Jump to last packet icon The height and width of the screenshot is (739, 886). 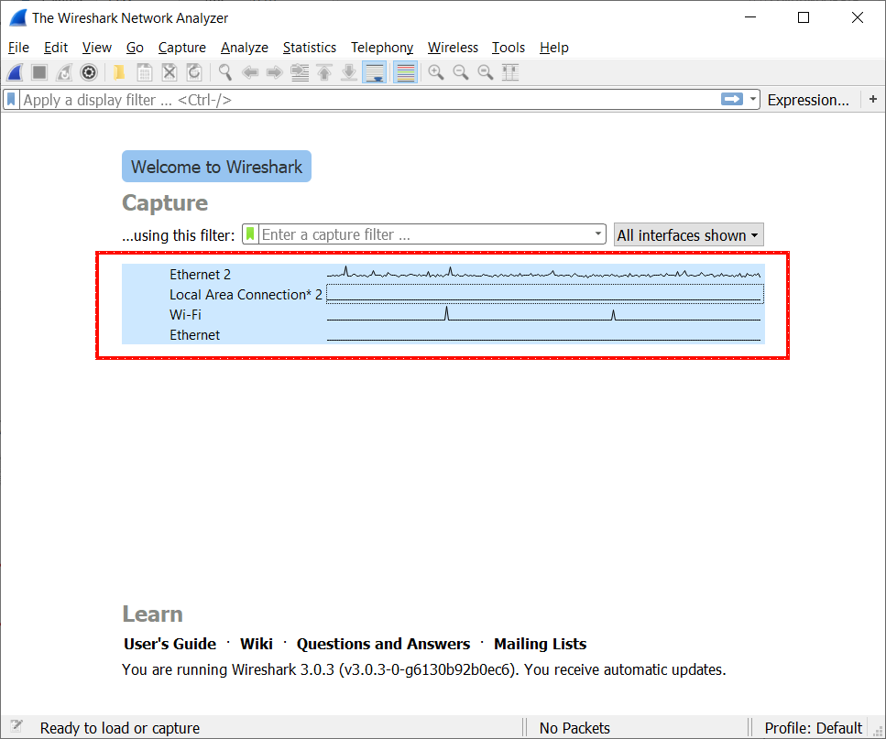tap(349, 72)
